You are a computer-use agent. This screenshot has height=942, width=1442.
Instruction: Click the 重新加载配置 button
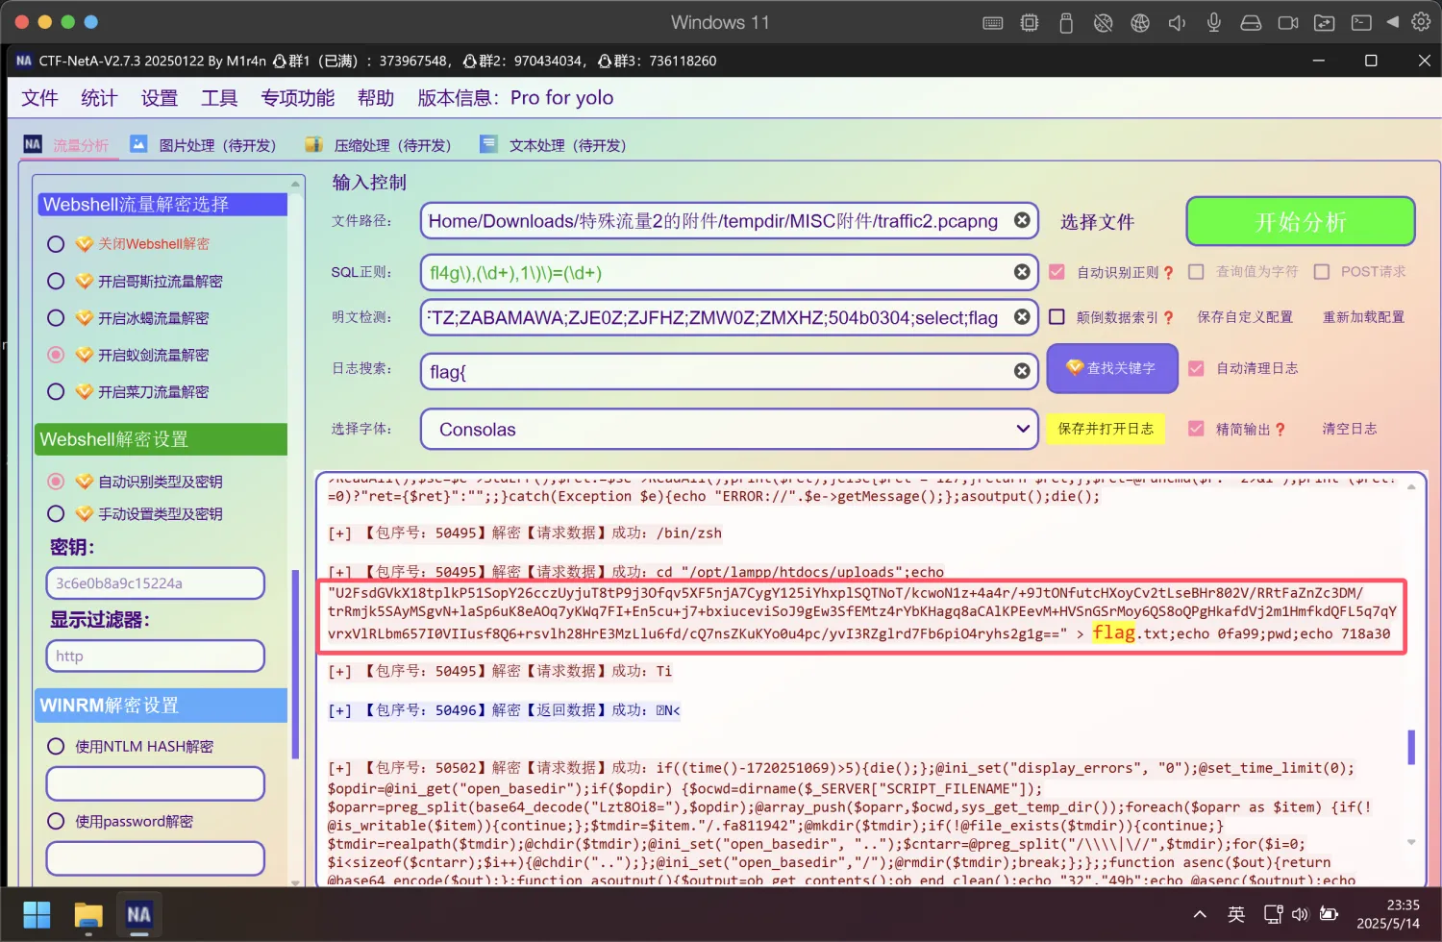[1363, 317]
